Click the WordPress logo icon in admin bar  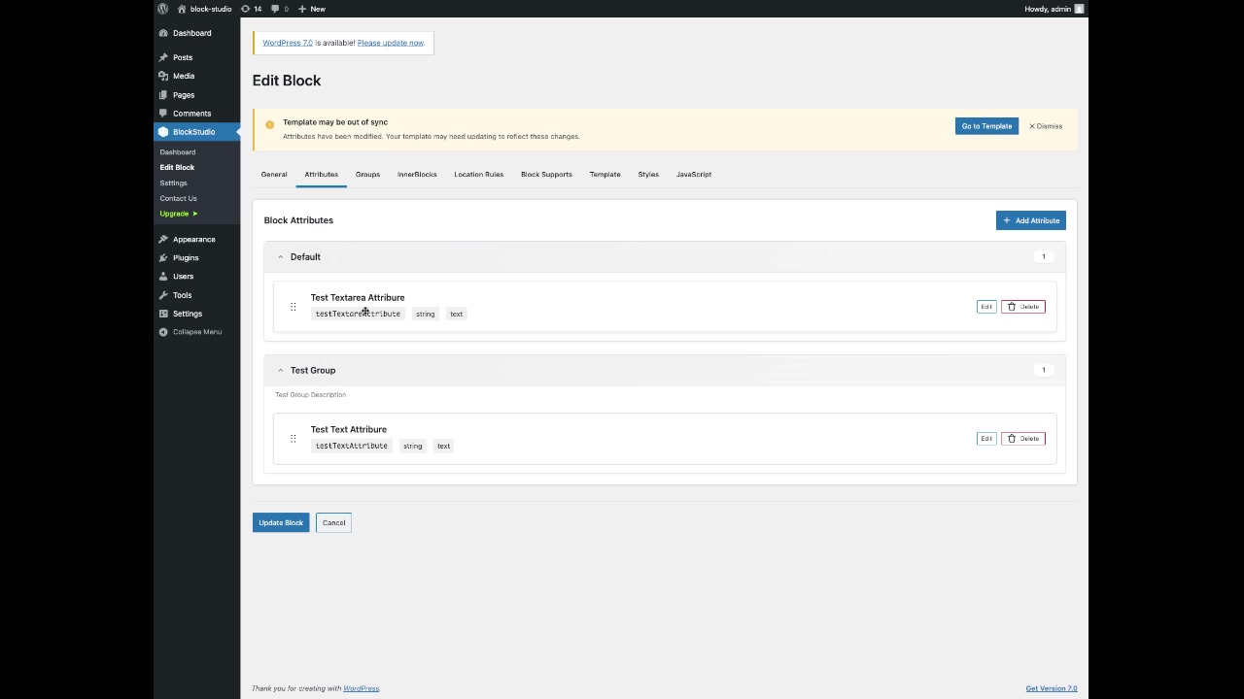pyautogui.click(x=162, y=9)
